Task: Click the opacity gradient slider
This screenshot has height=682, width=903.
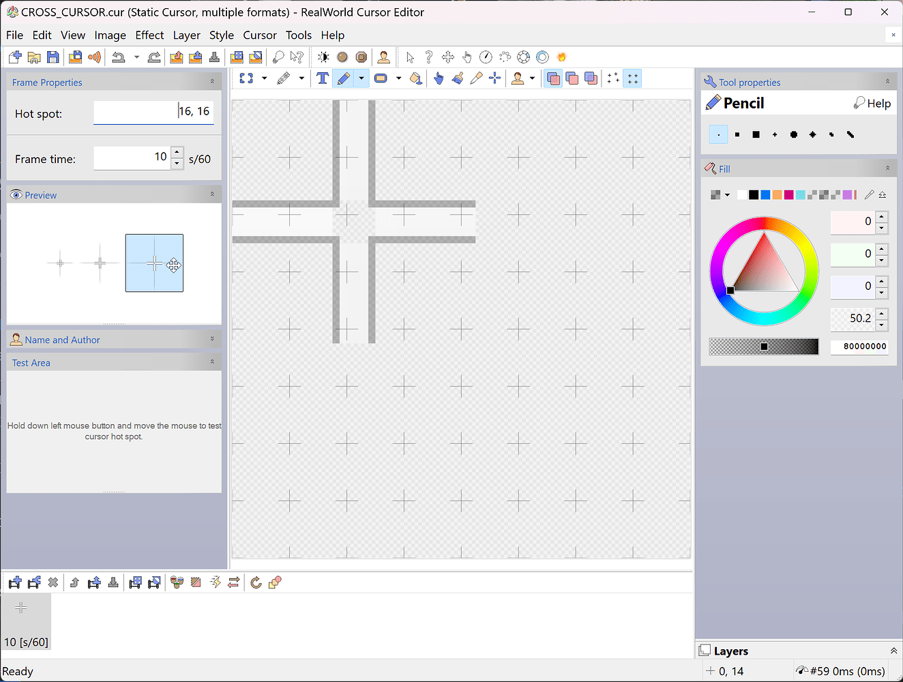Action: (x=763, y=346)
